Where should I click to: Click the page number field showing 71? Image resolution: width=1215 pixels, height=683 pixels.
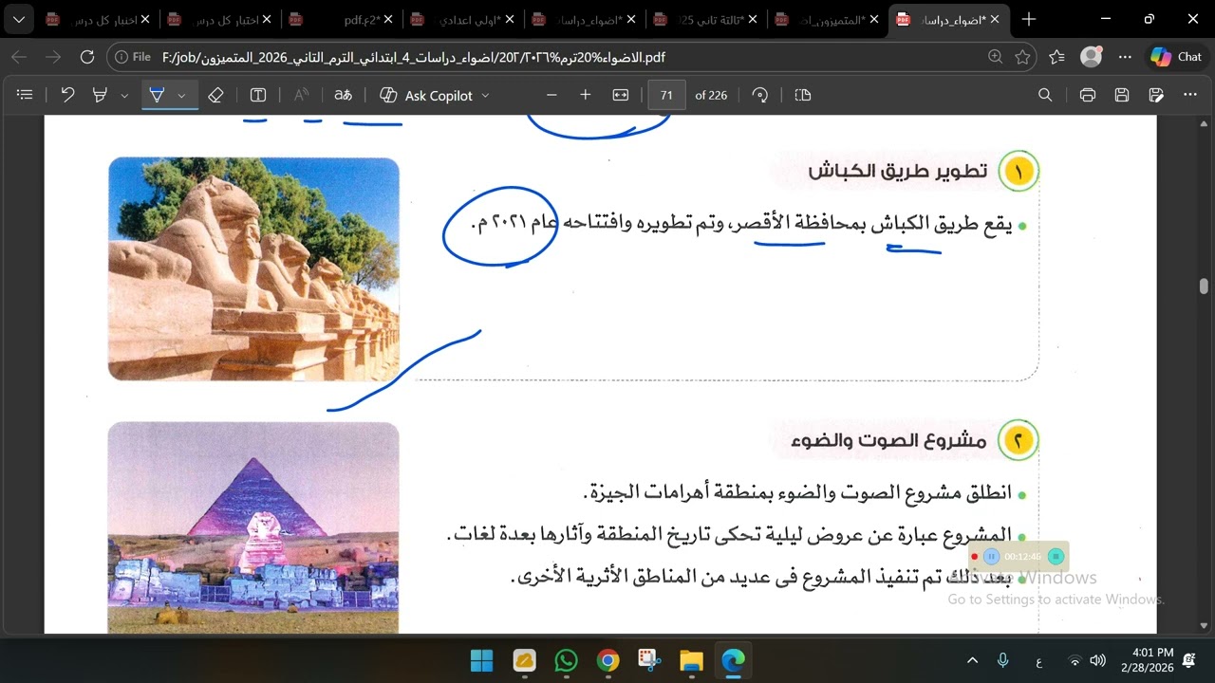tap(667, 95)
